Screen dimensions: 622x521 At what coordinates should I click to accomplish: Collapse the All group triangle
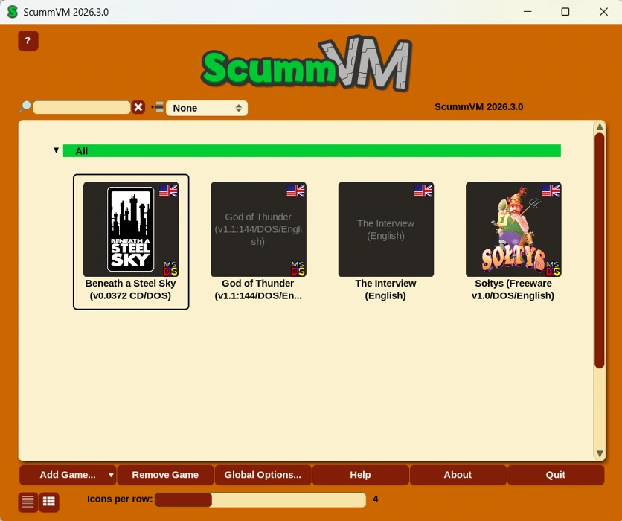[57, 150]
